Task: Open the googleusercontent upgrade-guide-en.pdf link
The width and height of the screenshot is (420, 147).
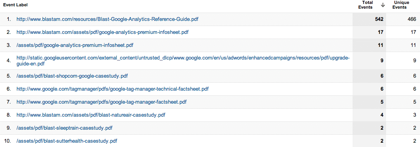Action: coord(183,61)
